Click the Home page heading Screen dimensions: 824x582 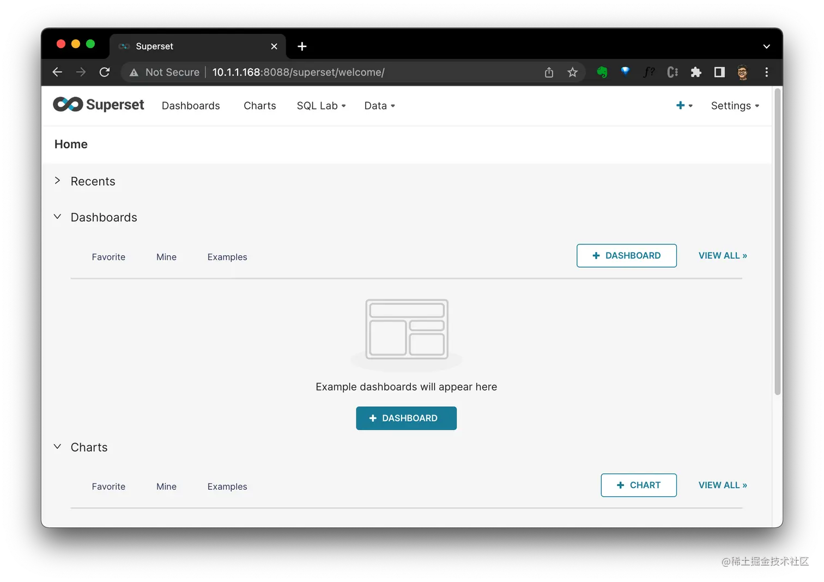pos(71,144)
